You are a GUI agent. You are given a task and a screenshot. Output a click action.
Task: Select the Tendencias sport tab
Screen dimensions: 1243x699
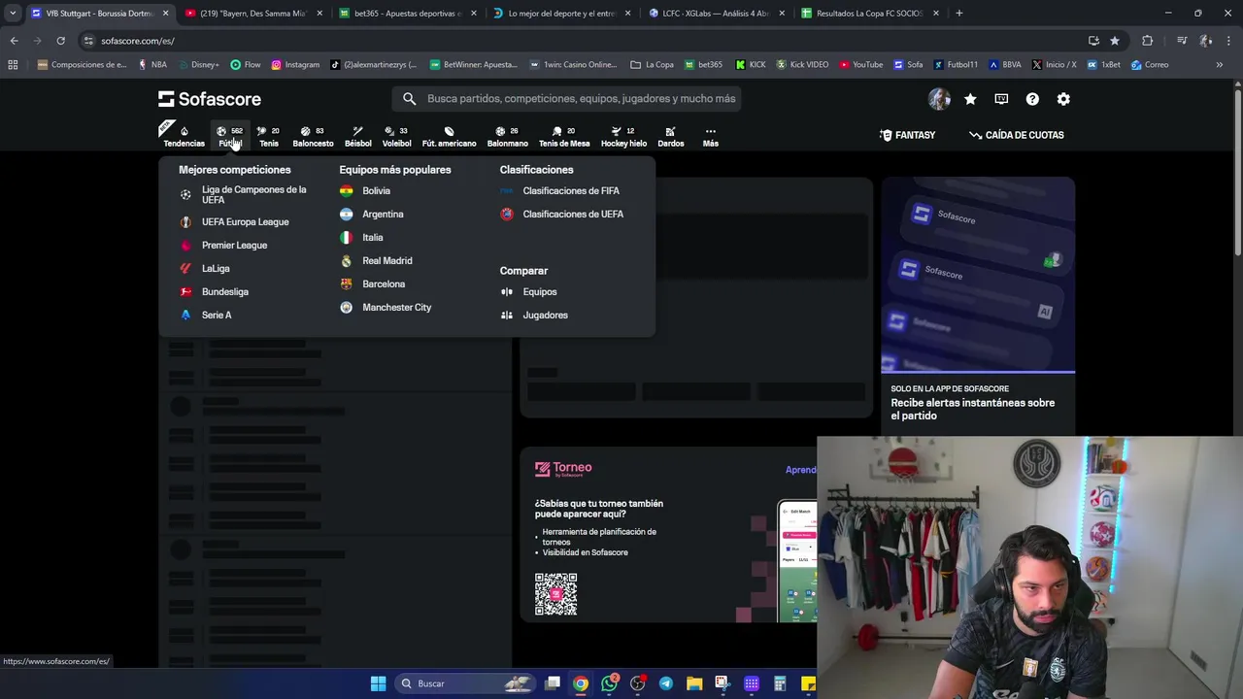pyautogui.click(x=184, y=136)
